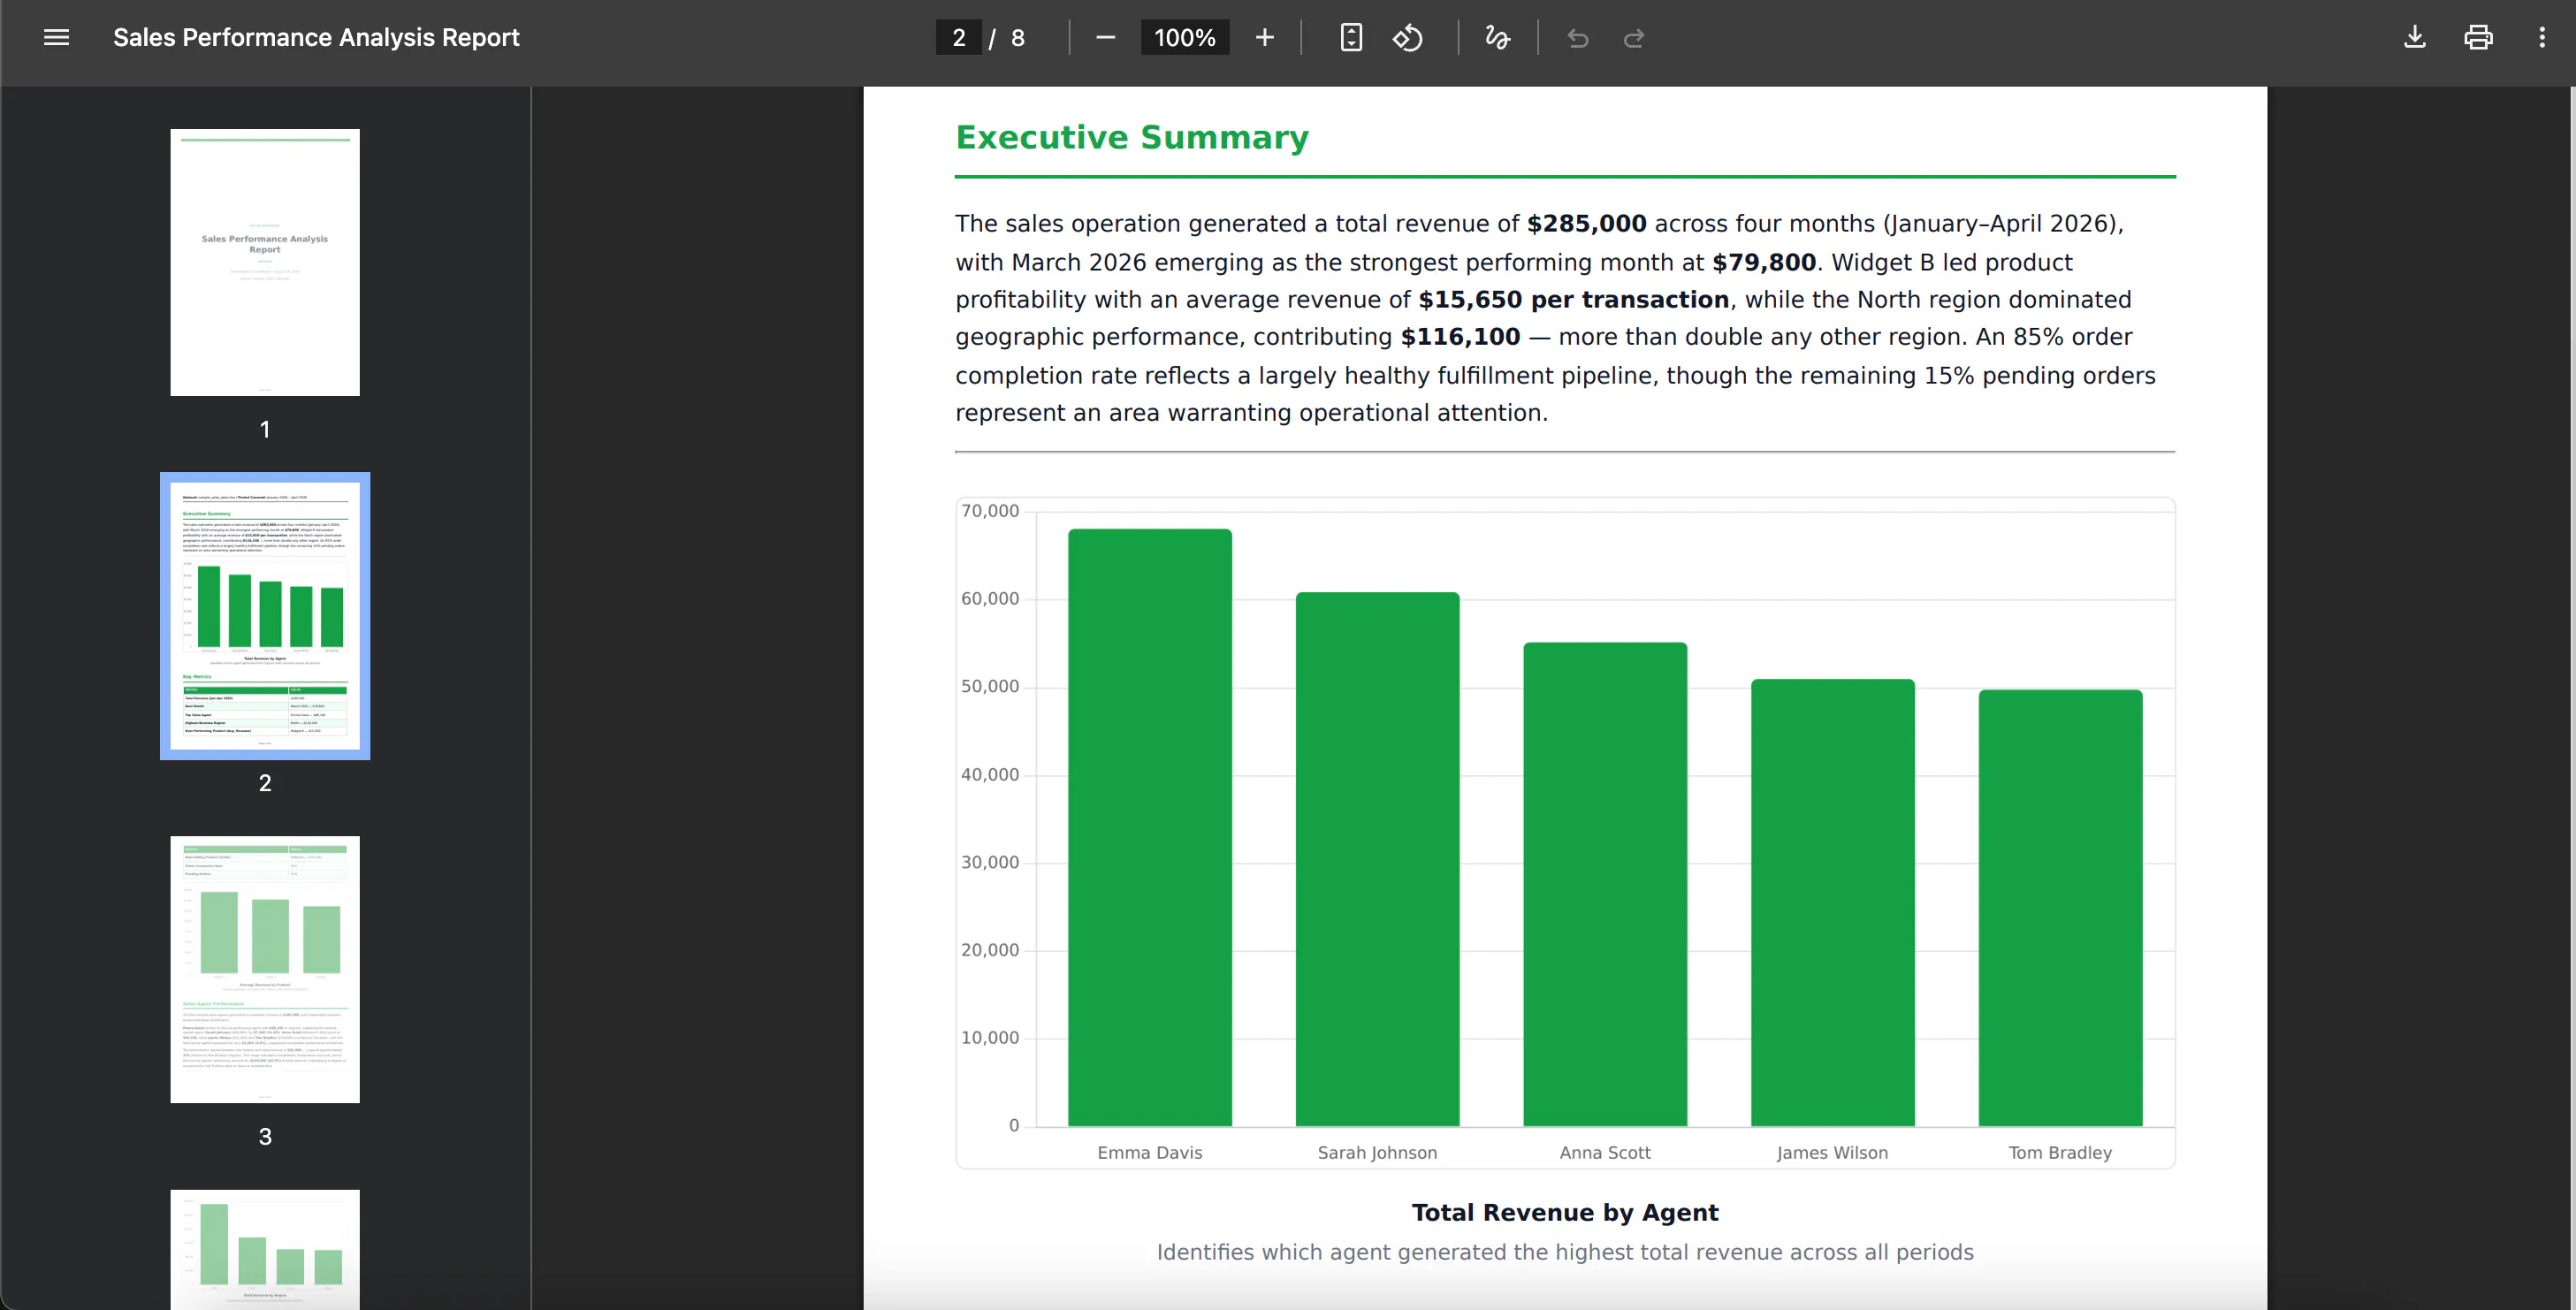Click the zoom out minus icon
Viewport: 2576px width, 1310px height.
click(1105, 38)
